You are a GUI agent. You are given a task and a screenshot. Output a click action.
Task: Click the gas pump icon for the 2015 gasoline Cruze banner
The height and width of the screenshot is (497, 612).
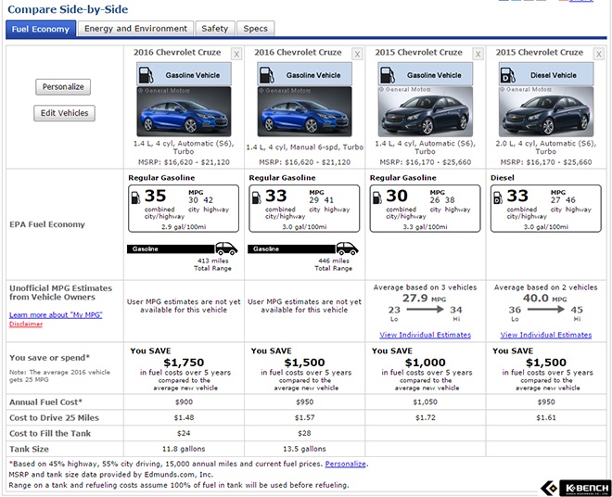(x=388, y=75)
